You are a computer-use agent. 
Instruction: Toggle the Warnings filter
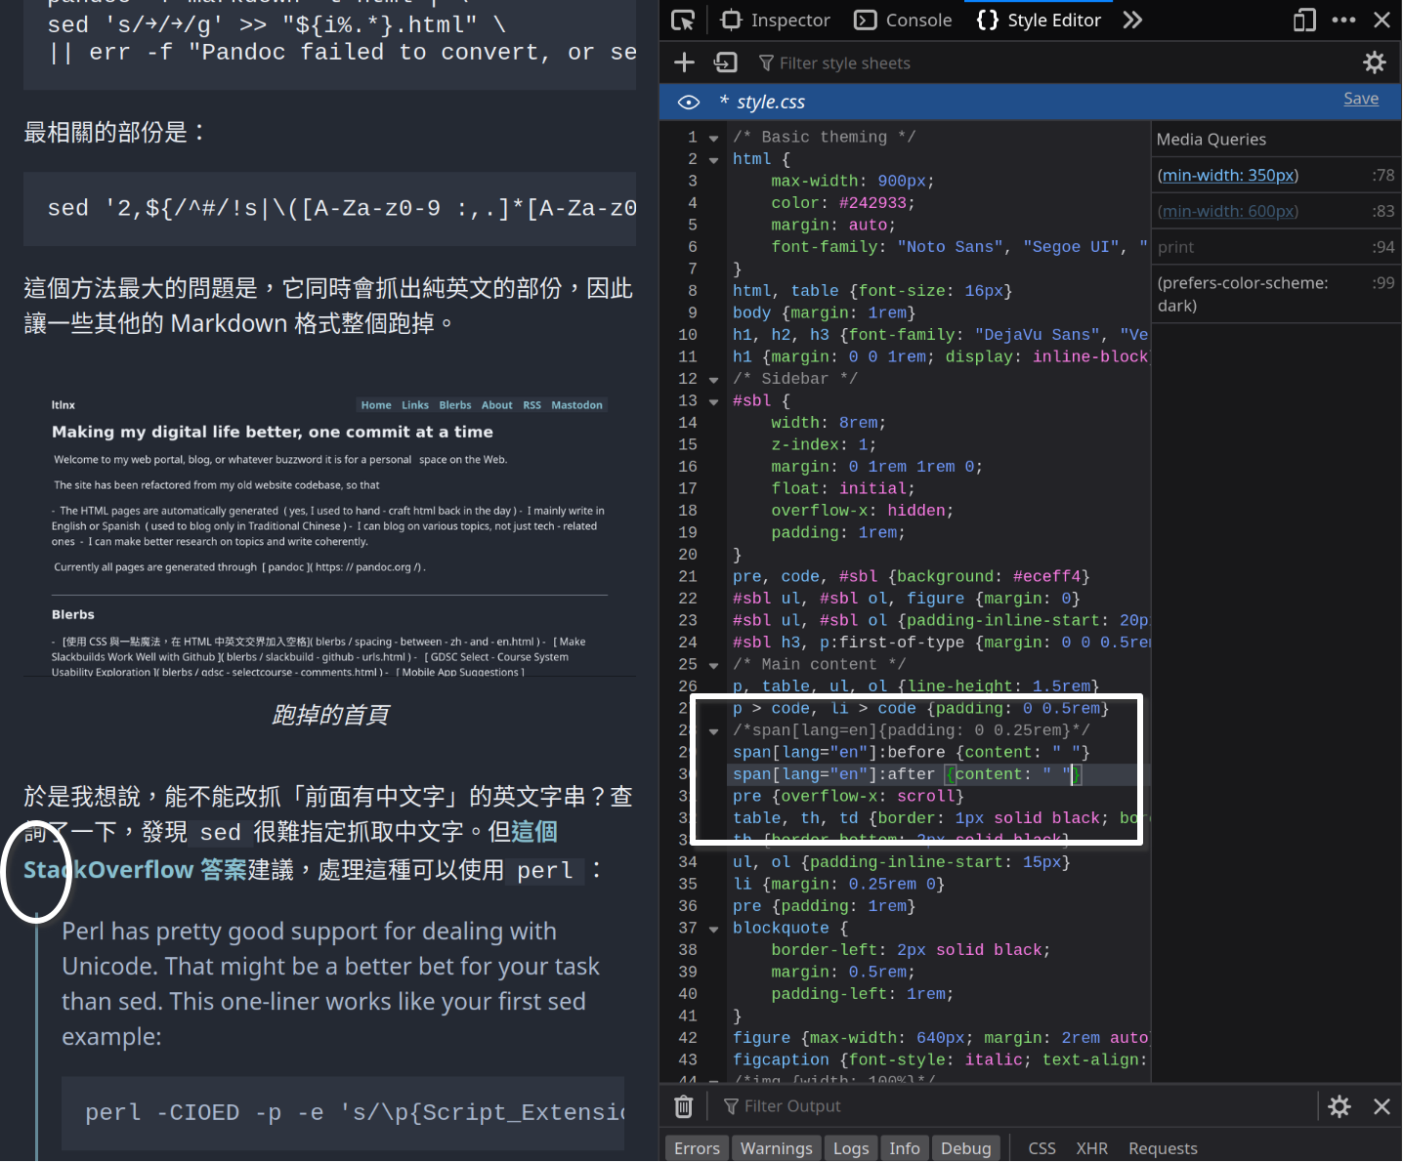[x=776, y=1148]
